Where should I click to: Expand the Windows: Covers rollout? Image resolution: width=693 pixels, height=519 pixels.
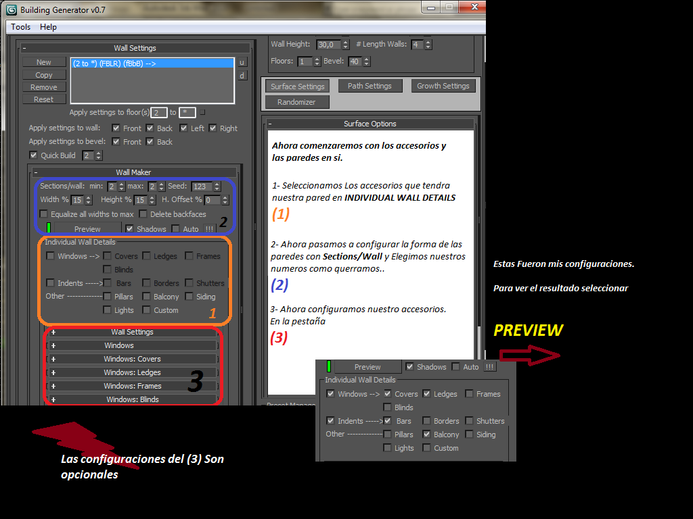pos(53,359)
